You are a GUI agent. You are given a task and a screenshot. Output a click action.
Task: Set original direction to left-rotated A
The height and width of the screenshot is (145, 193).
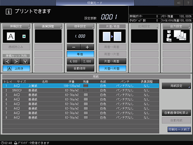pyautogui.click(x=7, y=62)
